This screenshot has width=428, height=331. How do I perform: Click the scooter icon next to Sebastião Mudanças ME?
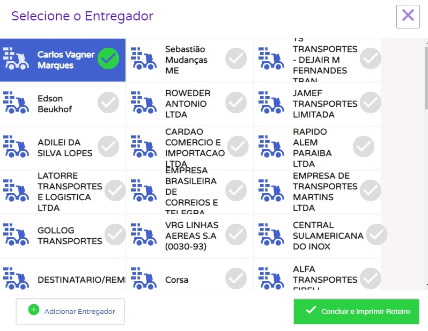[144, 58]
